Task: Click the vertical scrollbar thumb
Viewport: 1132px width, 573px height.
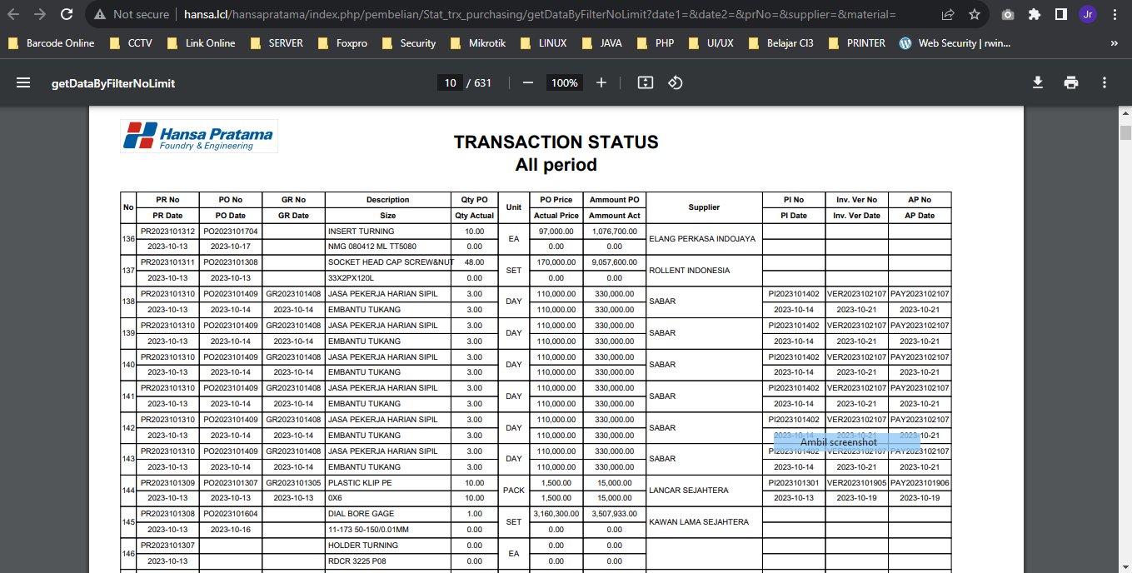Action: click(1125, 133)
